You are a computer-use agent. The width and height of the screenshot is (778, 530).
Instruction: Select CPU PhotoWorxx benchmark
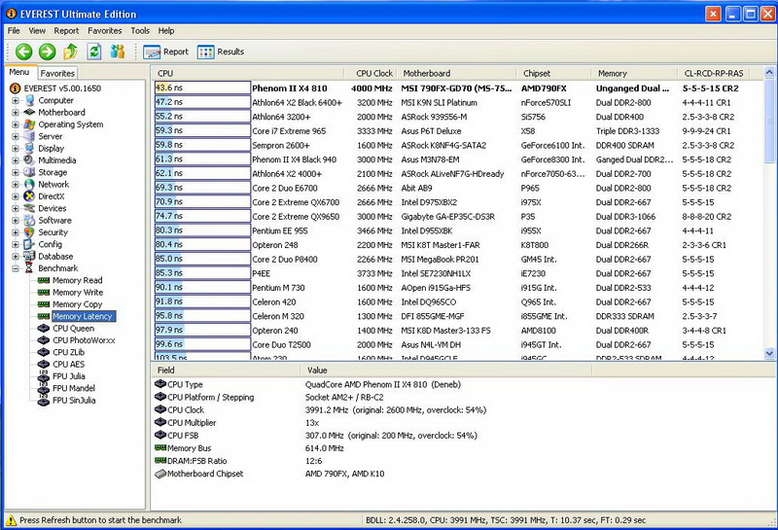[x=84, y=340]
